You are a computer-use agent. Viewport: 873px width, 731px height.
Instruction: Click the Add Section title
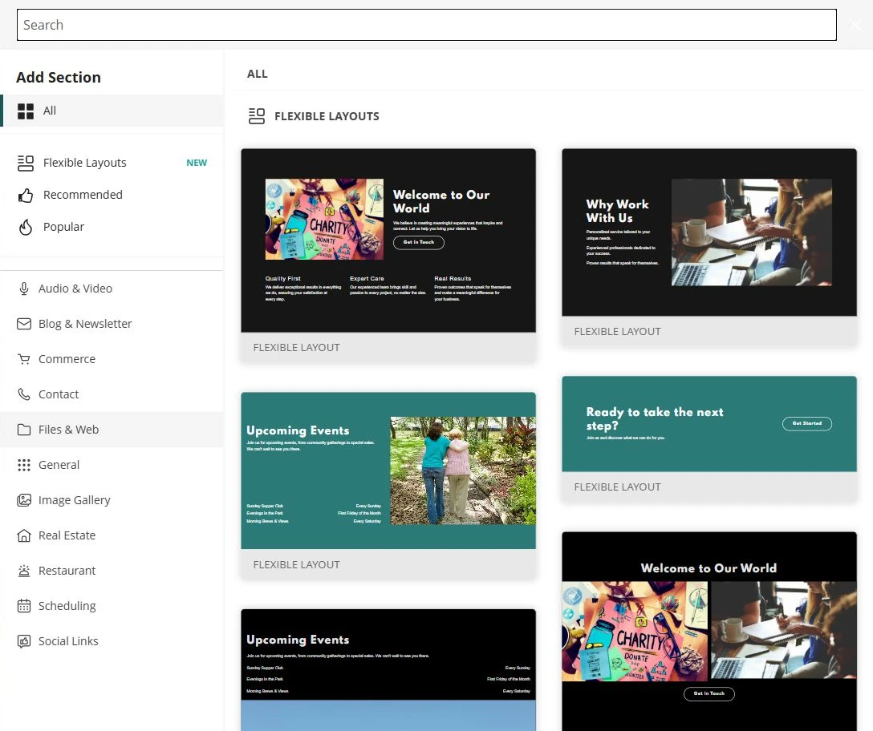click(x=59, y=77)
